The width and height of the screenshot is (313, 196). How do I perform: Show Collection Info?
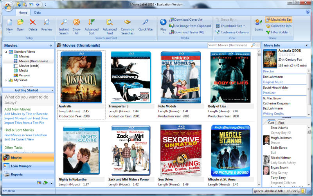[279, 26]
